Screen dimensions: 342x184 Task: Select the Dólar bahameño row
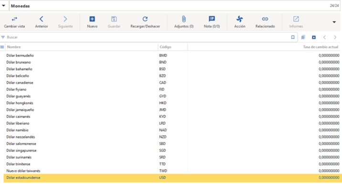click(x=172, y=69)
